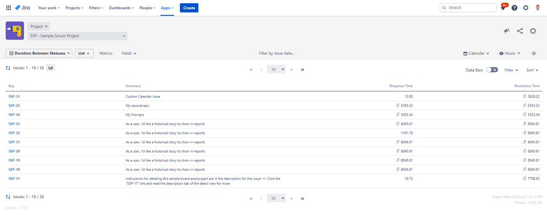Go to first page in top pager
Viewport: 547px width, 215px height.
pyautogui.click(x=251, y=69)
